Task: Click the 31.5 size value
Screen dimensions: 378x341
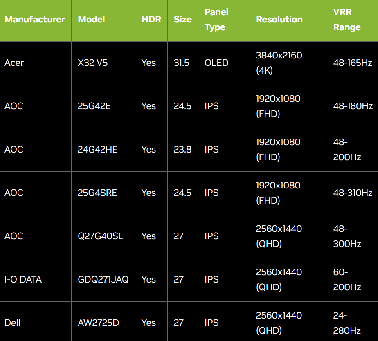Action: pyautogui.click(x=182, y=63)
